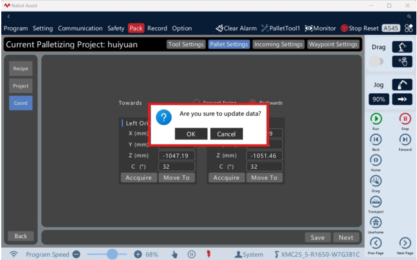Switch to Tool Settings tab

(x=186, y=45)
